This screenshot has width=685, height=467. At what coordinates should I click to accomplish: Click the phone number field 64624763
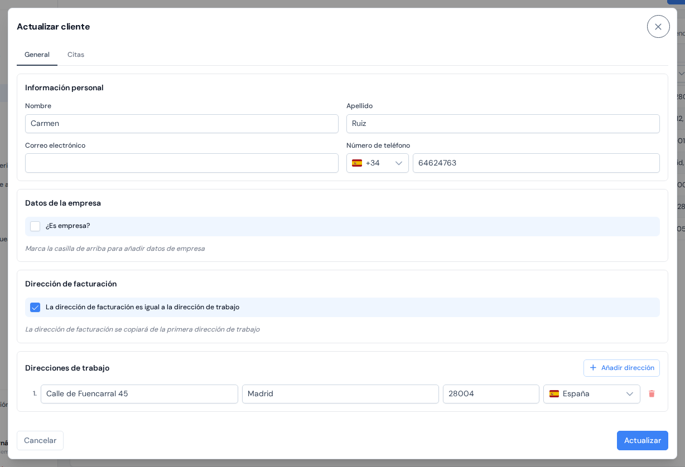point(536,163)
